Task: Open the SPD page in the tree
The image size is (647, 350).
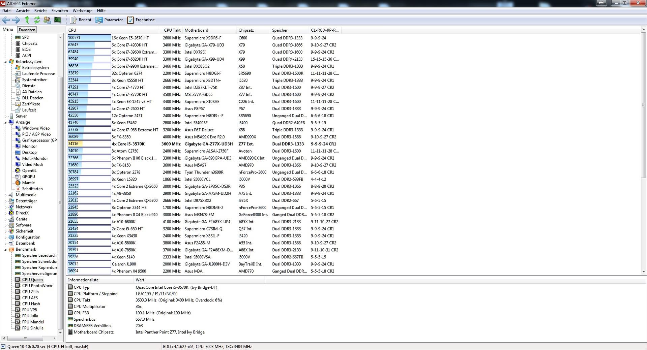Action: pyautogui.click(x=26, y=37)
